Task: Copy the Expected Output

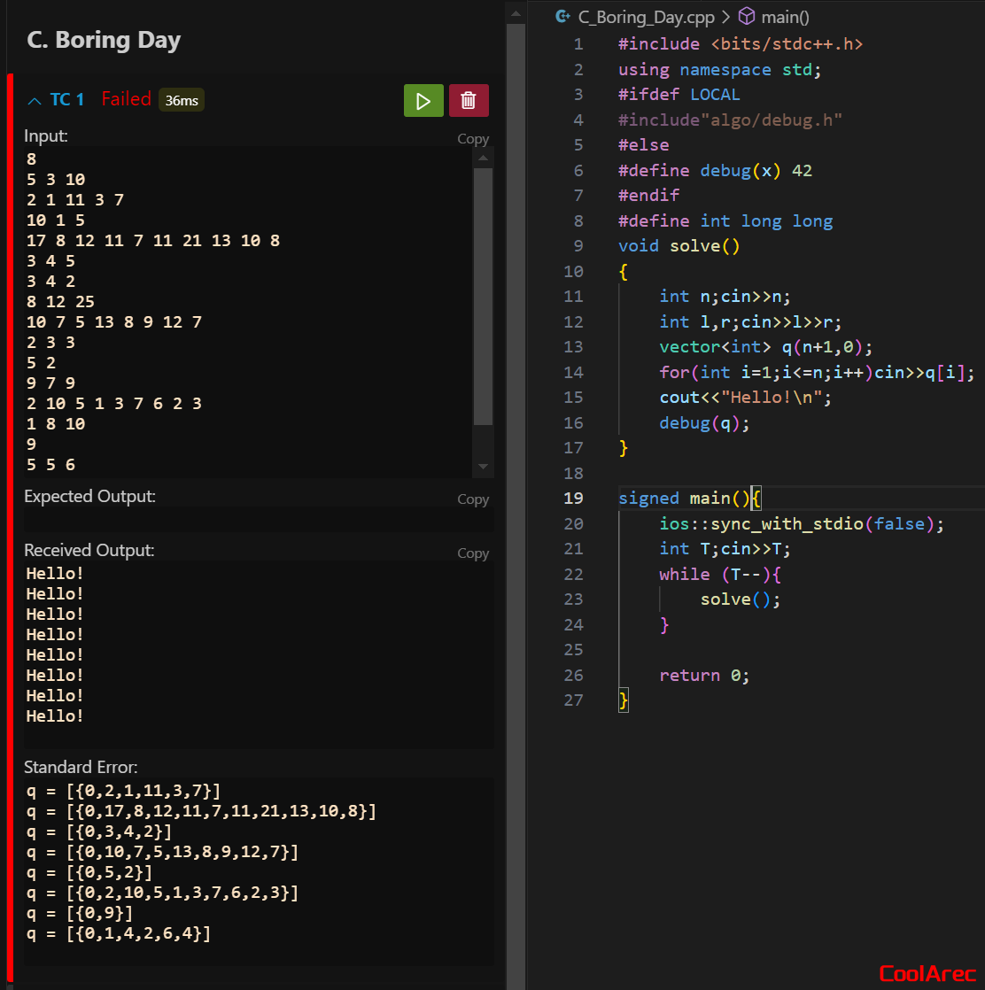Action: click(473, 499)
